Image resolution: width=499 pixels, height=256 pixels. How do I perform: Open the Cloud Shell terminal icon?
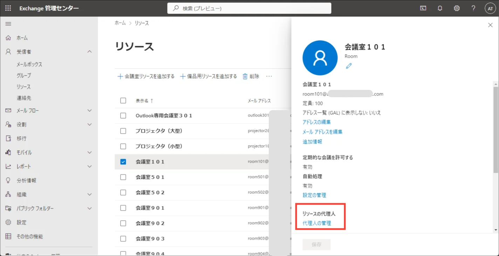(423, 8)
